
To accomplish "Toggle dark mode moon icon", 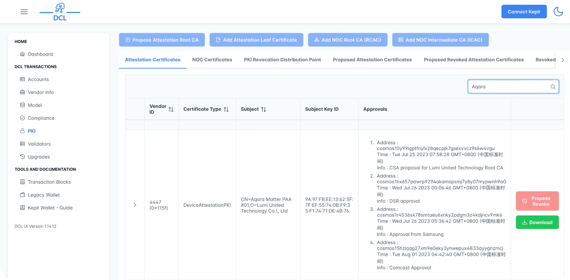I will tap(559, 11).
